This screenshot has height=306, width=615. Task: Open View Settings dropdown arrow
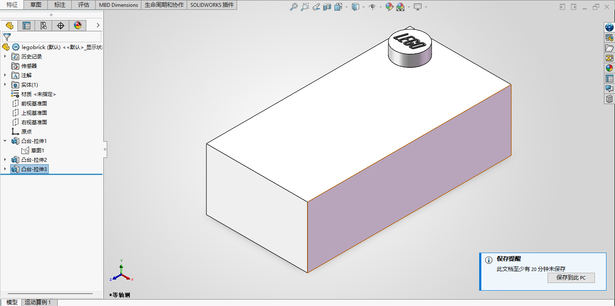(x=426, y=7)
